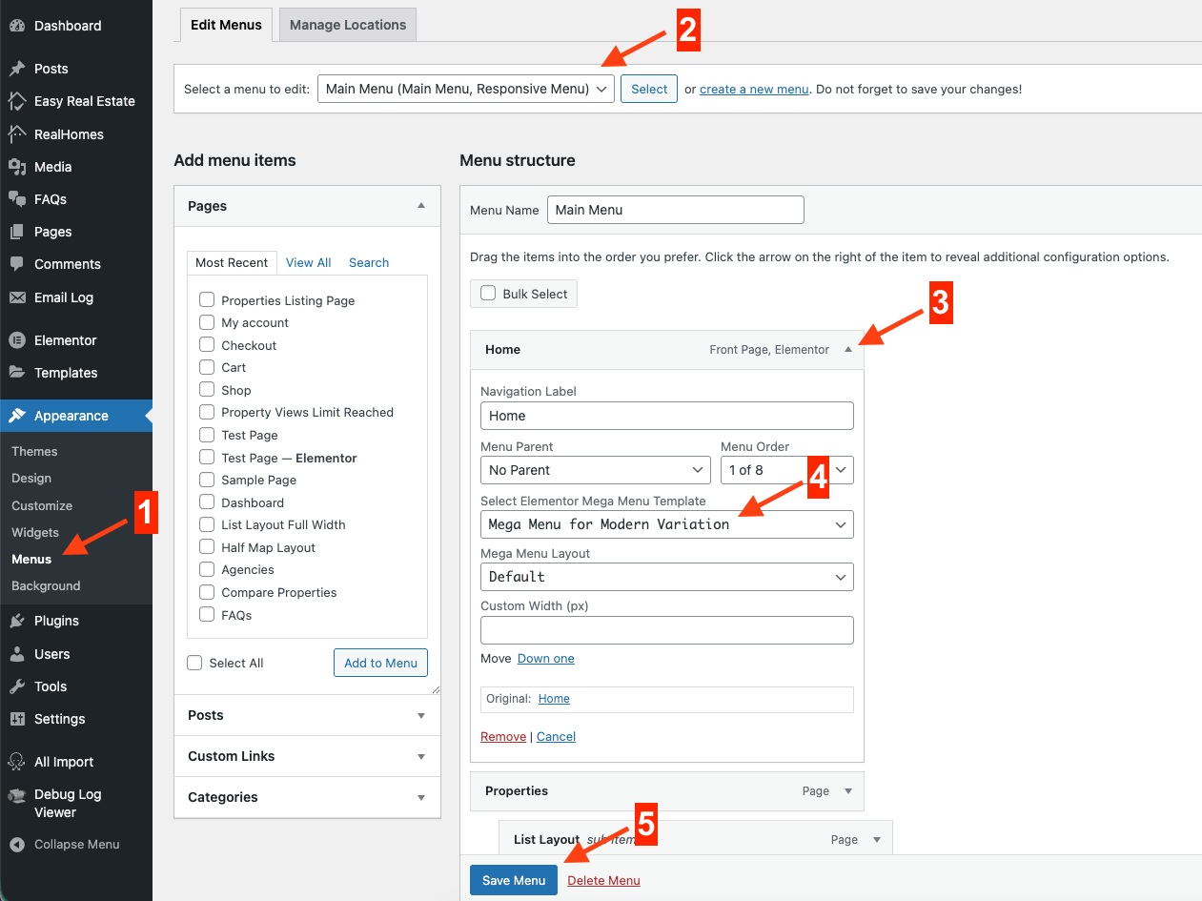
Task: Click the Save Menu button
Action: pyautogui.click(x=513, y=880)
